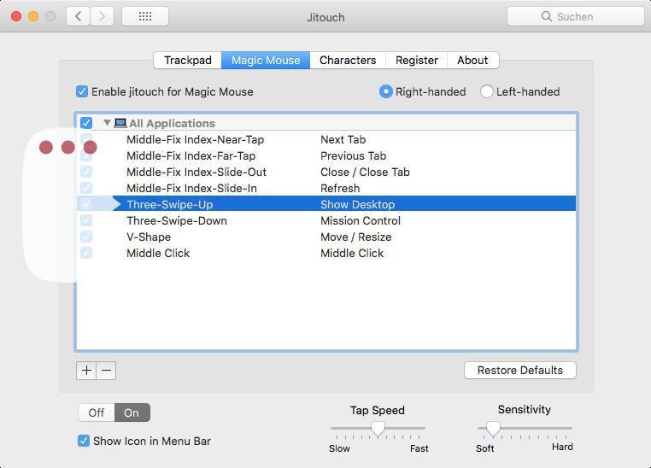651x468 pixels.
Task: Click the Show Desktop action
Action: click(x=357, y=204)
